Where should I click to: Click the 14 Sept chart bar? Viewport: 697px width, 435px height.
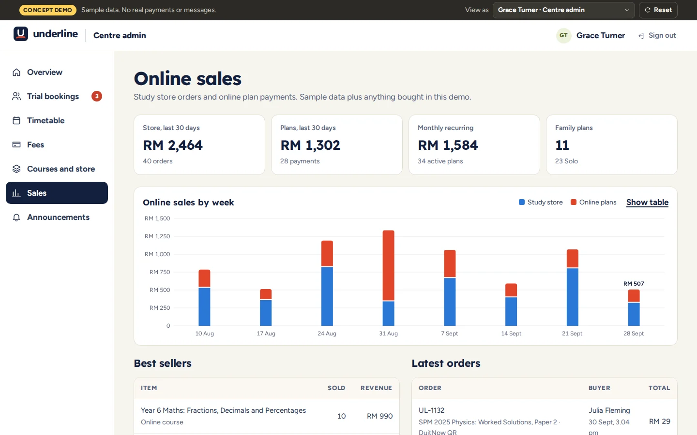(511, 304)
